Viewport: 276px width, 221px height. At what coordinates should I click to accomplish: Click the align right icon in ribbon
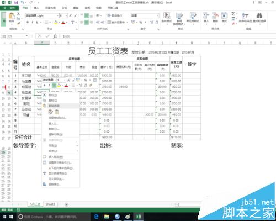(91, 22)
